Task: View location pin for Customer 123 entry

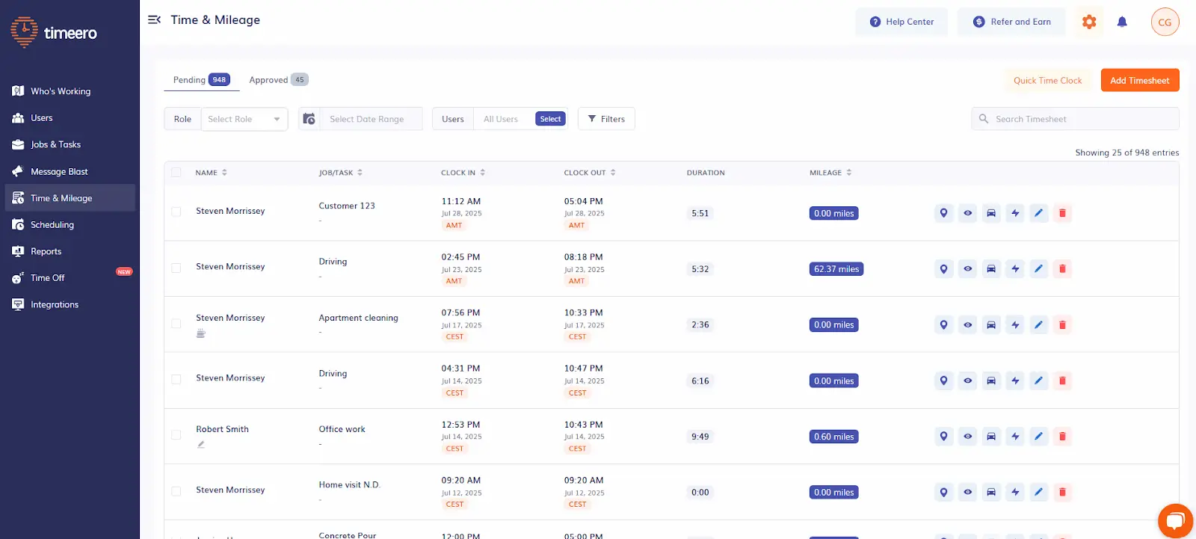Action: point(944,213)
